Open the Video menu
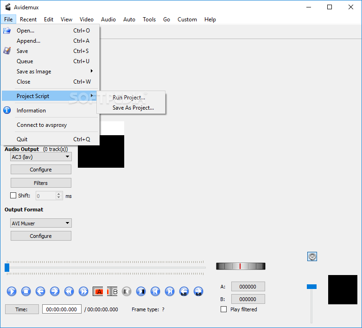The width and height of the screenshot is (362, 328). (87, 19)
